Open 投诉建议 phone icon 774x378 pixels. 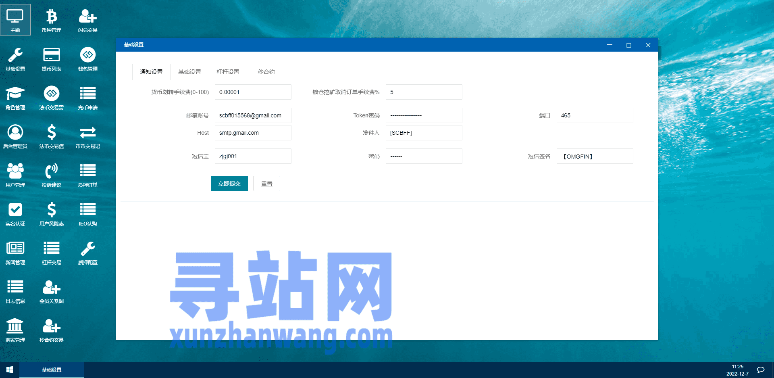[52, 175]
